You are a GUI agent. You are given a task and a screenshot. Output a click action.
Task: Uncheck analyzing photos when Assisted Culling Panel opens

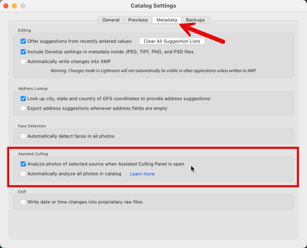click(23, 164)
